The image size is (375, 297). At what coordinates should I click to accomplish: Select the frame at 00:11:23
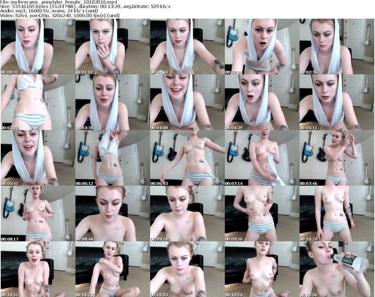pos(112,269)
